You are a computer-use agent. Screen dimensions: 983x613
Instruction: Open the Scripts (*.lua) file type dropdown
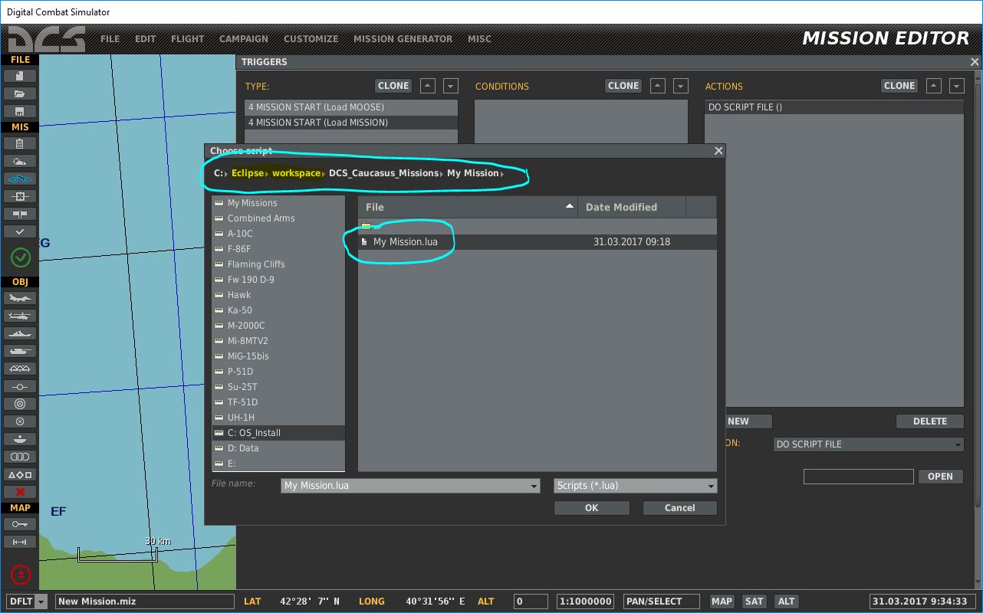(711, 486)
